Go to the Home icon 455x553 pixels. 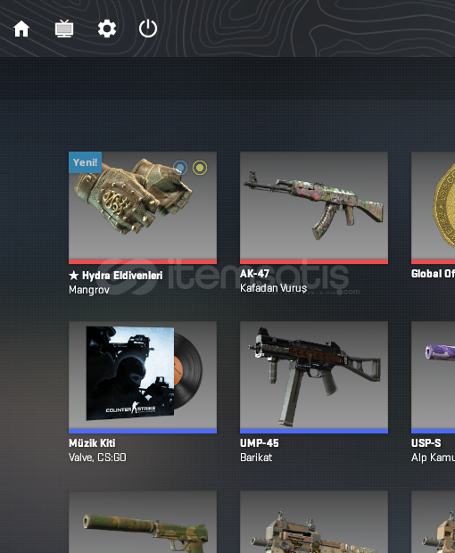21,29
